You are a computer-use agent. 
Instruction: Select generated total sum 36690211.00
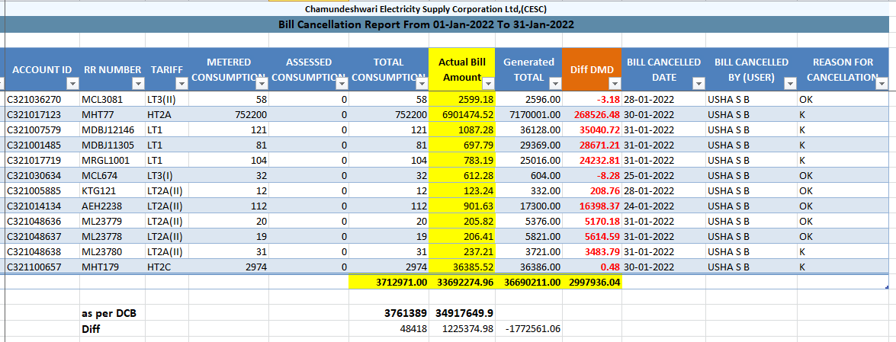coord(529,282)
